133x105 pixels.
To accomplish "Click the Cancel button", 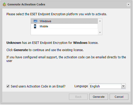I will point(119,97).
